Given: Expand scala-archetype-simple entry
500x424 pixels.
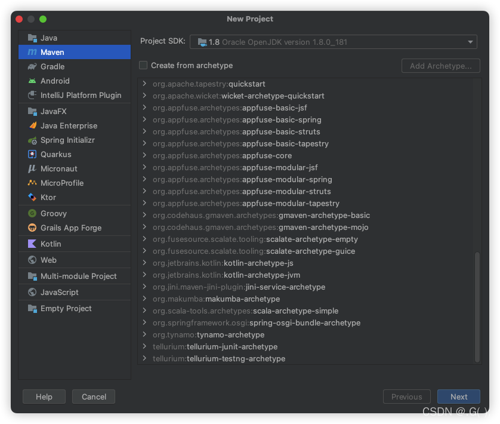Looking at the screenshot, I should click(x=144, y=311).
